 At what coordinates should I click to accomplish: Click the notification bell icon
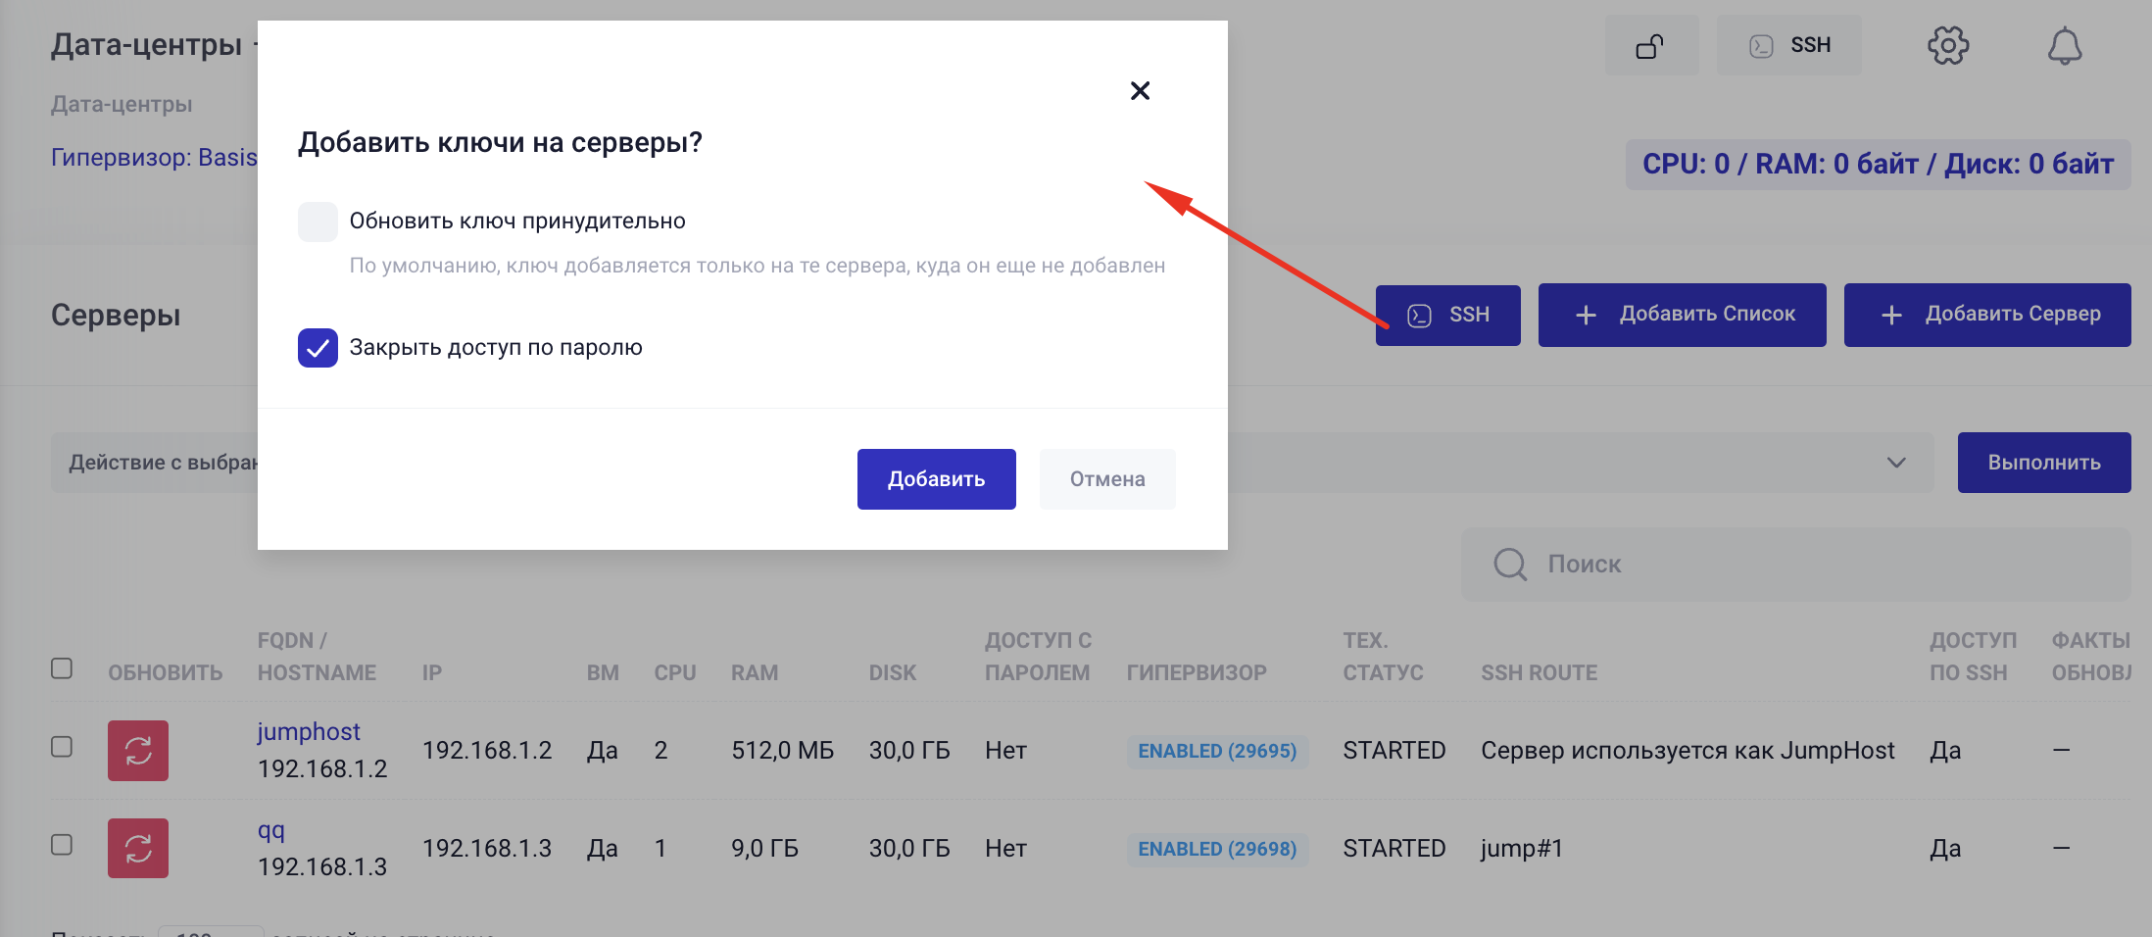[2066, 44]
